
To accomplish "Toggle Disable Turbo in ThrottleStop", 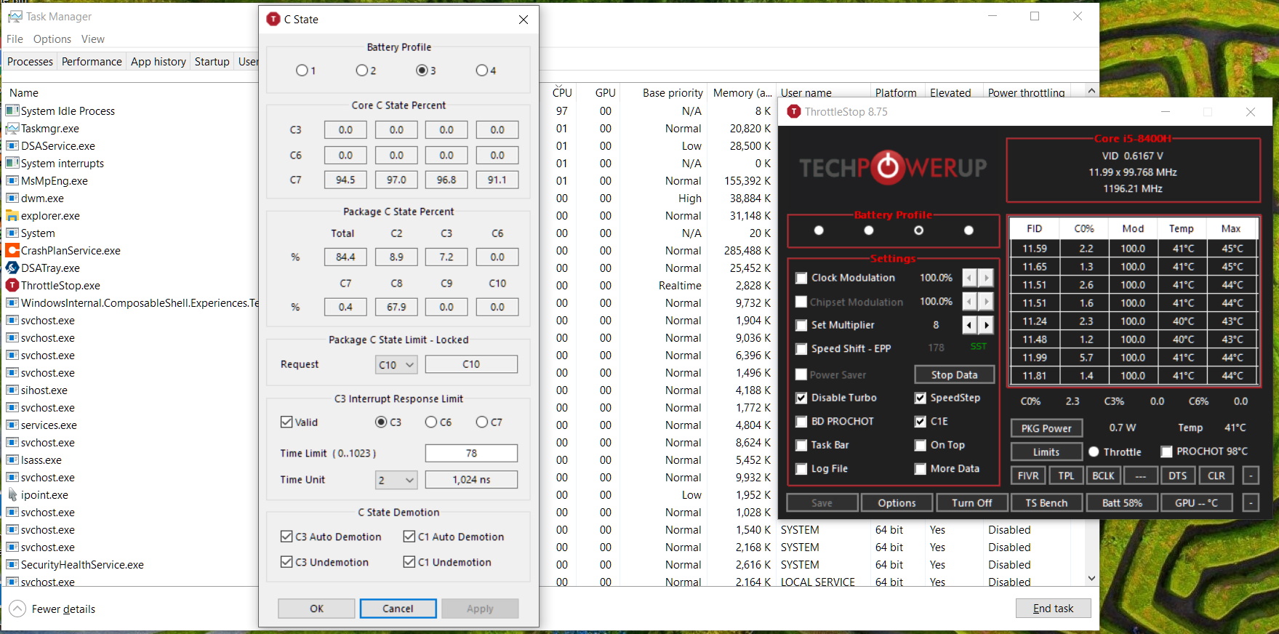I will point(801,398).
